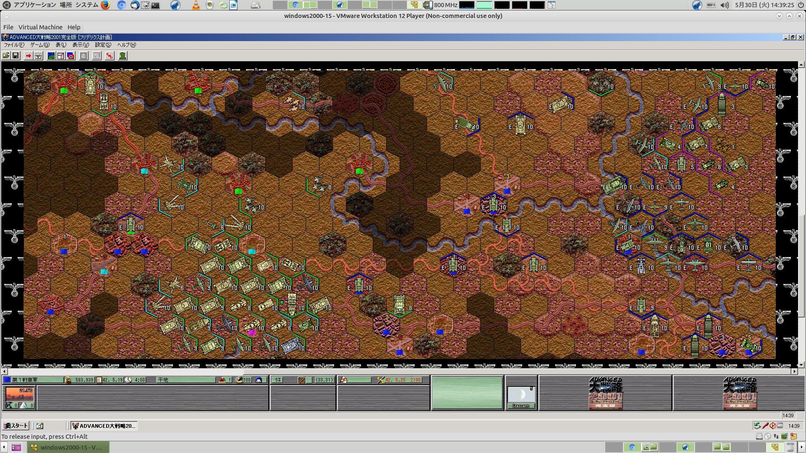Click the green commander bust toolbar icon
This screenshot has width=806, height=453.
pos(123,56)
